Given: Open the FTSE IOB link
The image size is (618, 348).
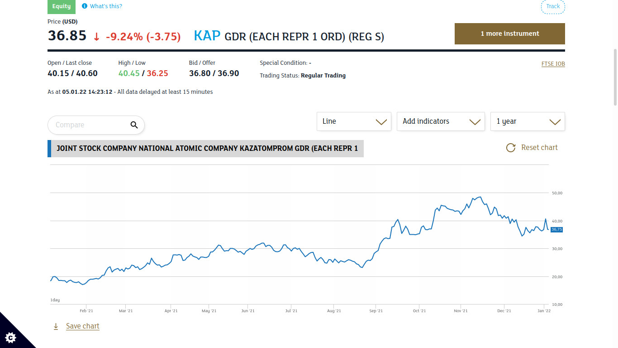Looking at the screenshot, I should point(553,64).
